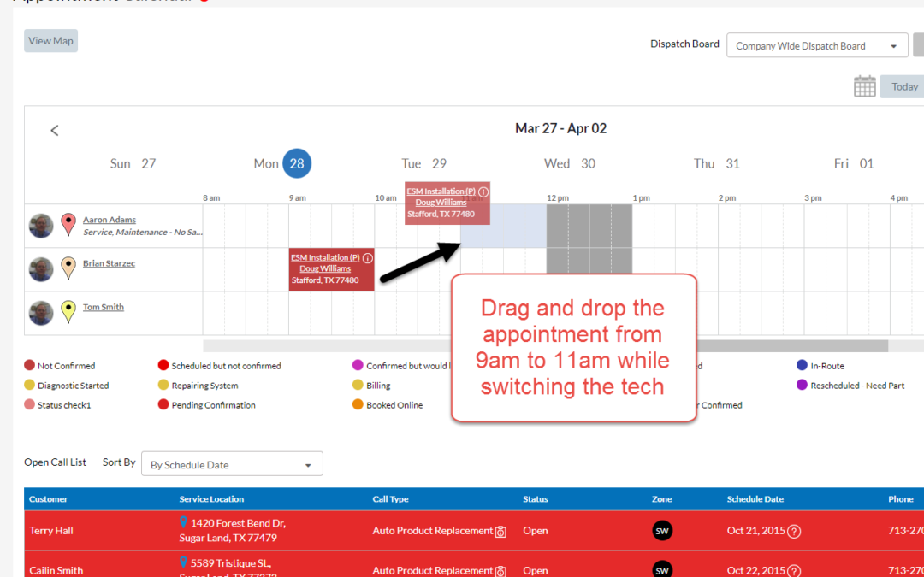The image size is (924, 577).
Task: Click Aaron Adams' red map pin icon
Action: (x=69, y=225)
